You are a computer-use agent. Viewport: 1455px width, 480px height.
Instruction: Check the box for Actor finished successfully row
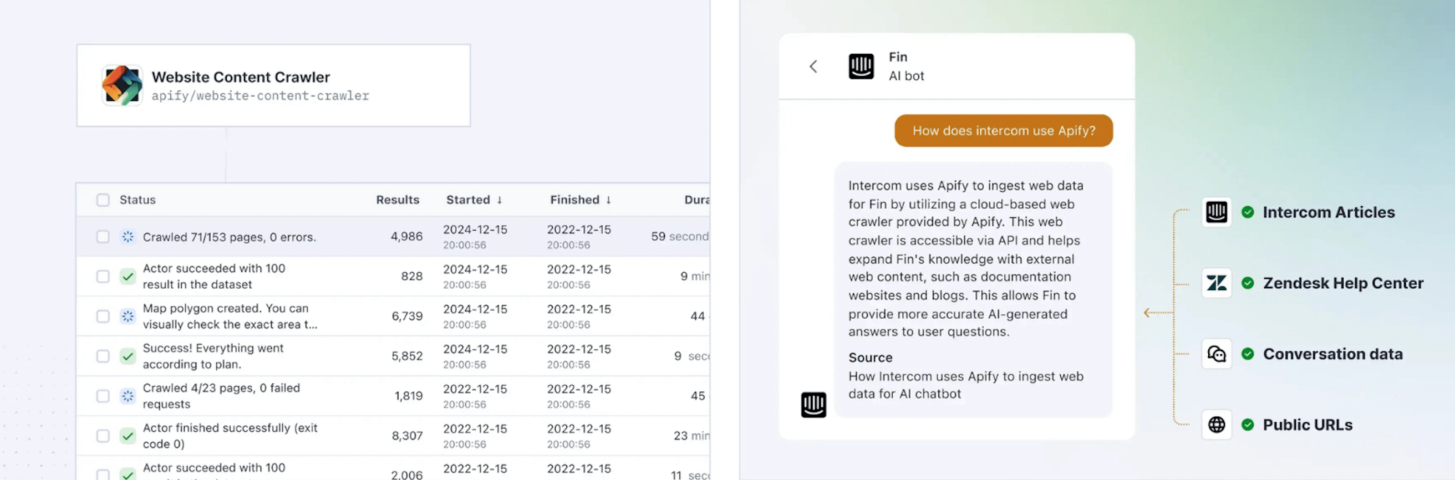click(103, 436)
